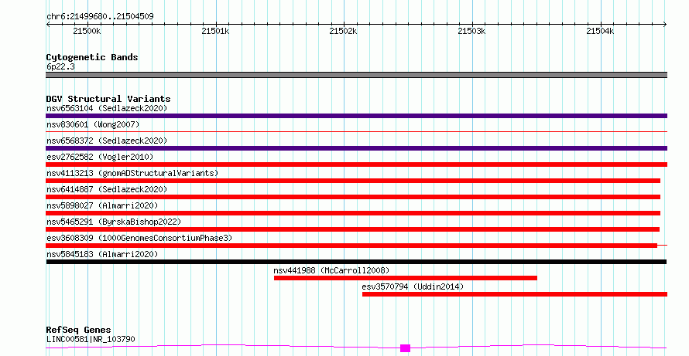Click the 21500k ruler tick label
The height and width of the screenshot is (356, 689).
(87, 31)
